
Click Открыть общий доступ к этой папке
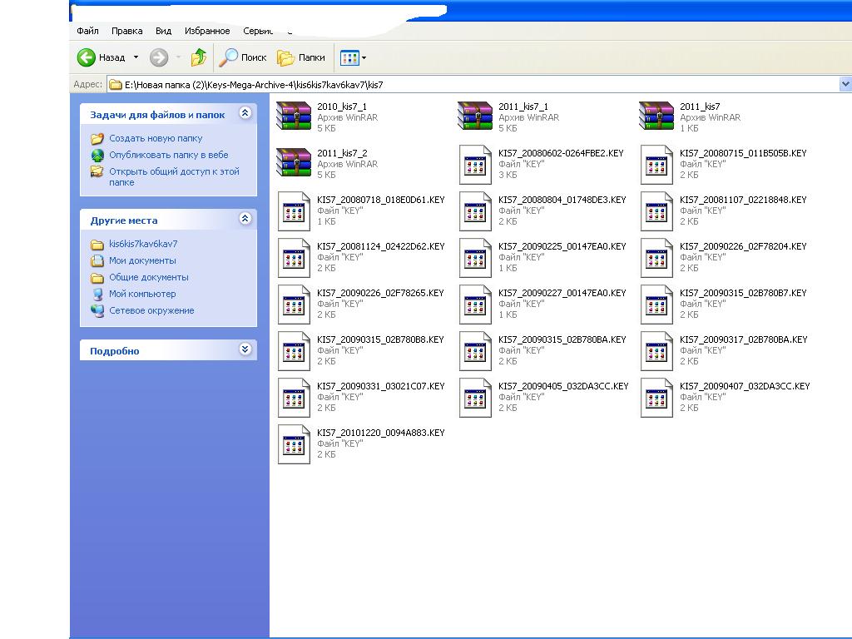click(x=174, y=176)
